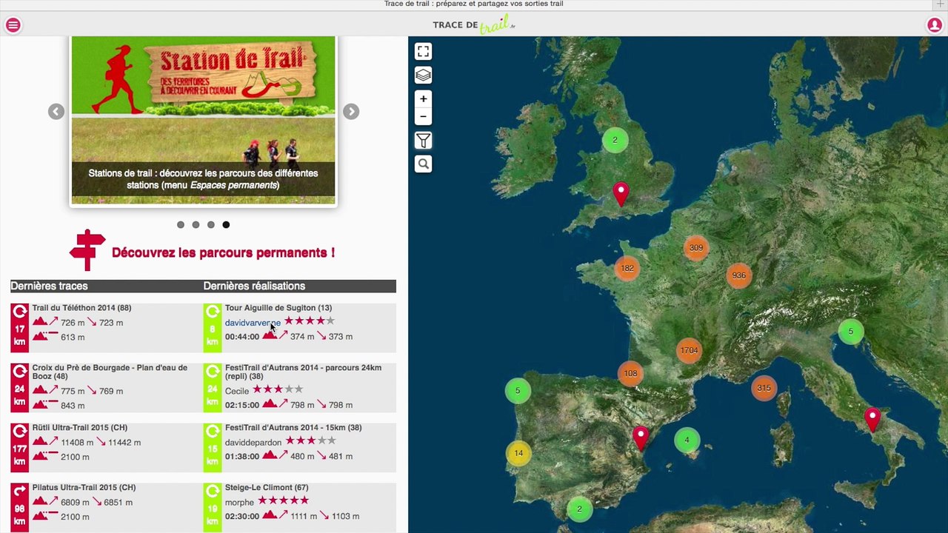Click the username morphe
This screenshot has width=948, height=533.
point(239,502)
